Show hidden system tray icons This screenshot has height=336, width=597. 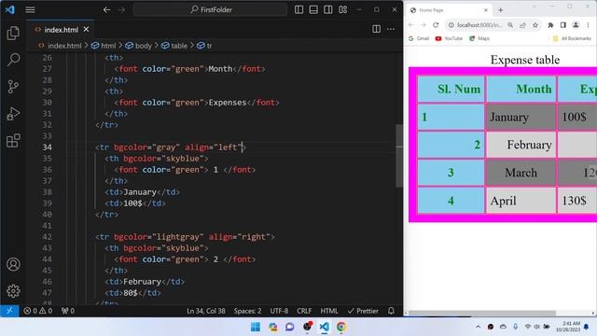(478, 327)
